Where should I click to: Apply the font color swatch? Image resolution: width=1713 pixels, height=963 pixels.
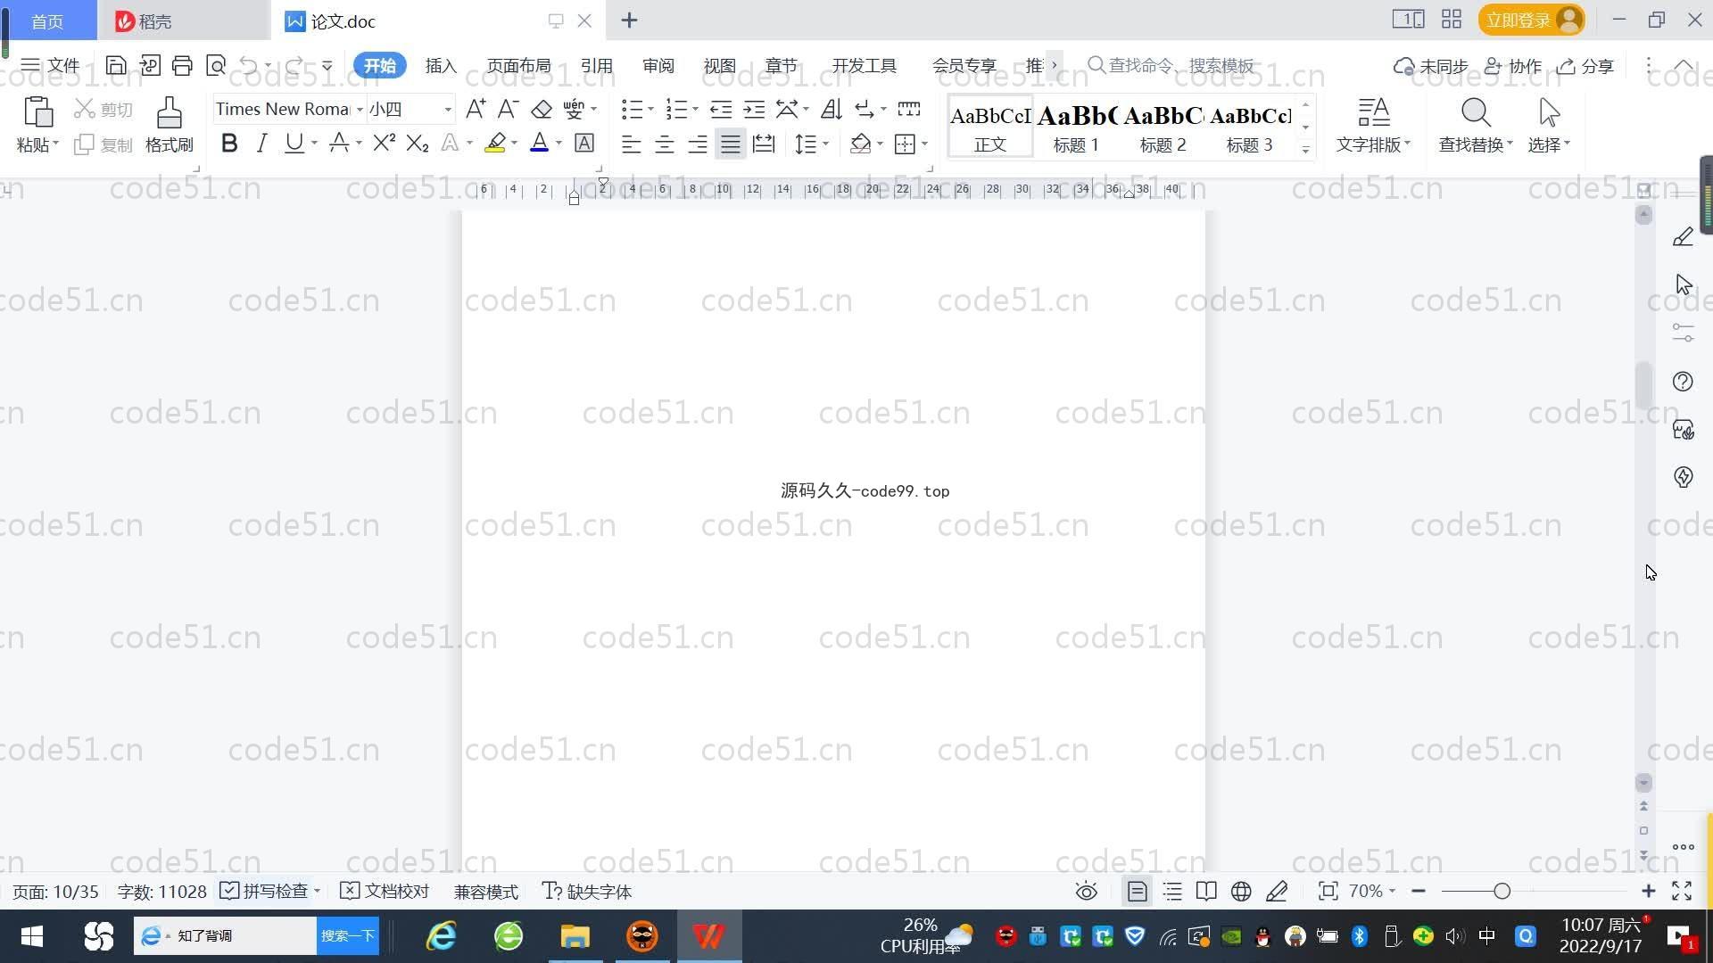[x=539, y=143]
